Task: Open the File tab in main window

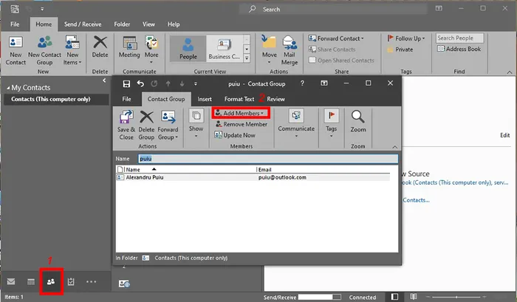Action: click(x=15, y=24)
